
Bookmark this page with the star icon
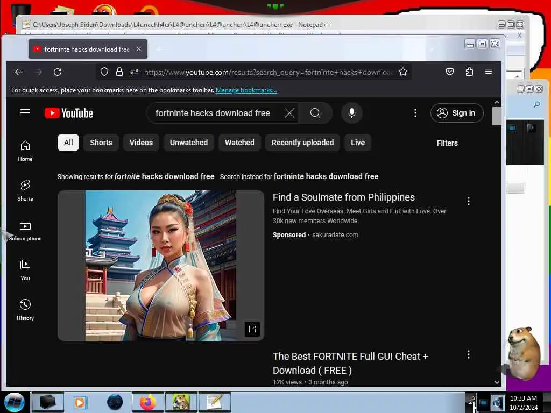pos(403,72)
